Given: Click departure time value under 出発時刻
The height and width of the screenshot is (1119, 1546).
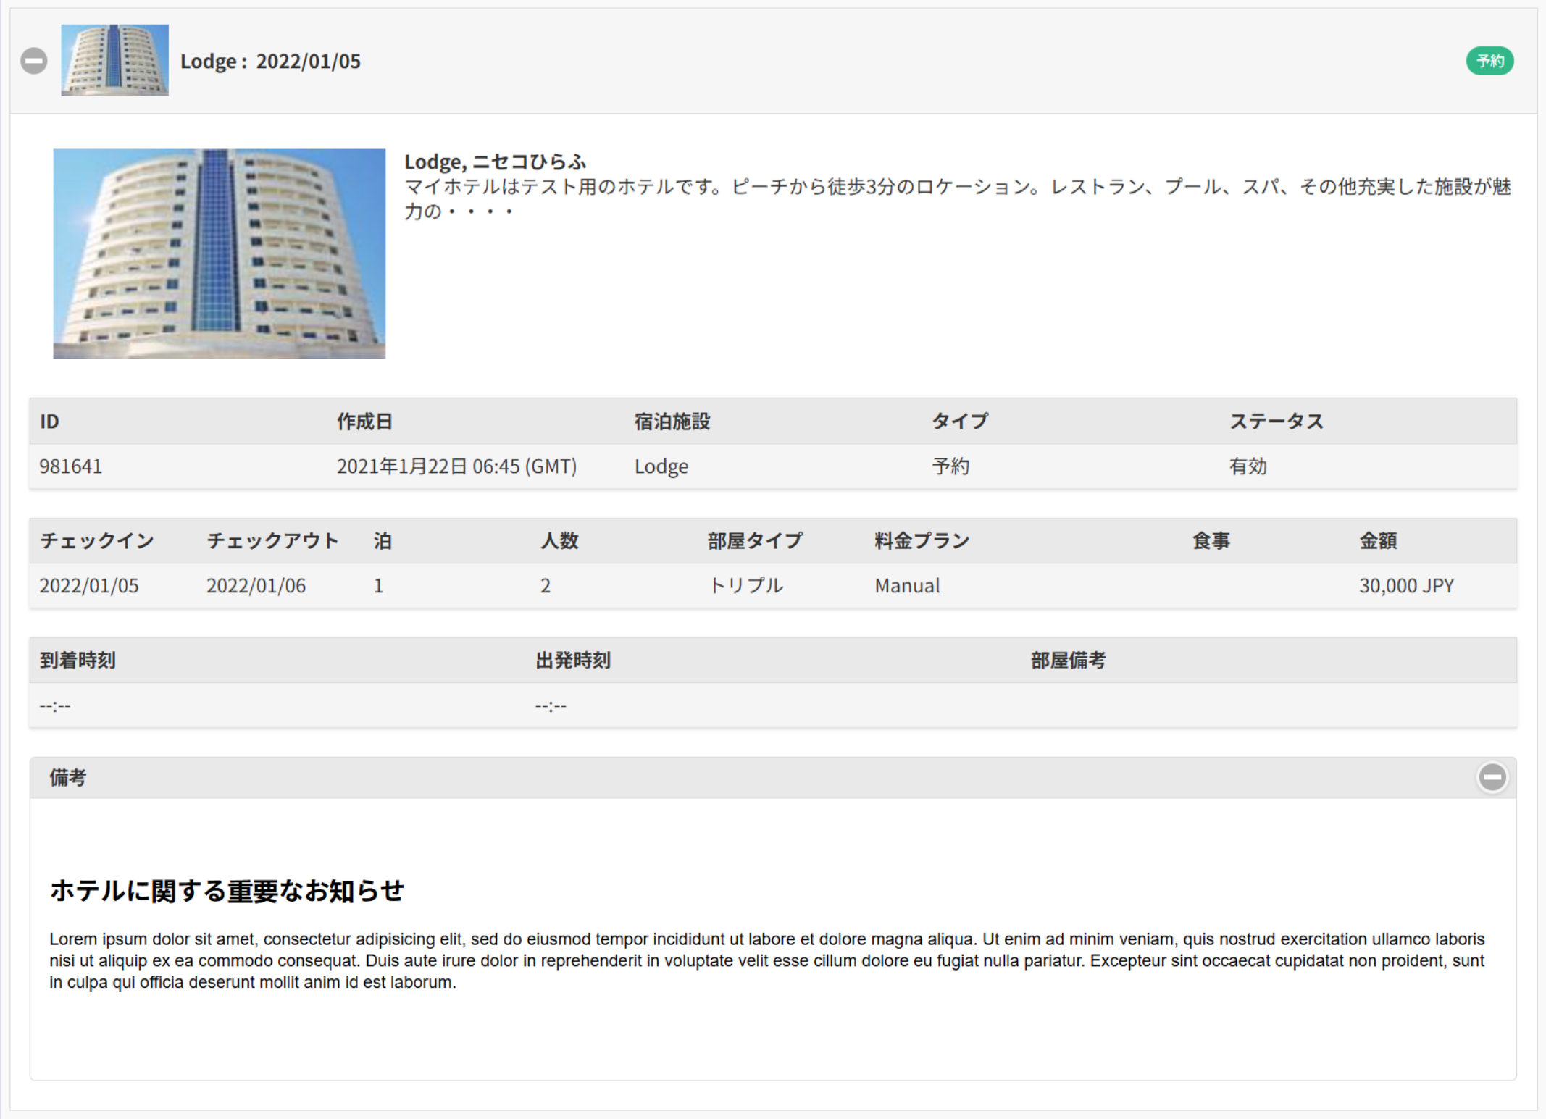Looking at the screenshot, I should tap(551, 706).
